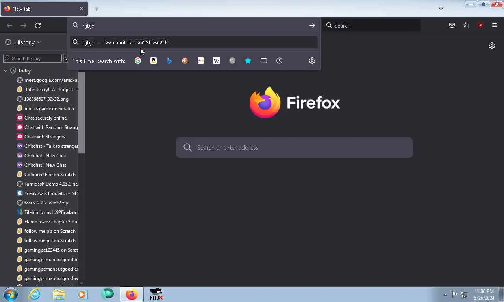Open the uBlock Origin extension icon
Screen dimensions: 504x302
480,26
